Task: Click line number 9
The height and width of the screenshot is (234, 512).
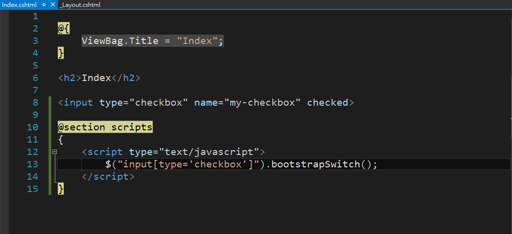Action: 35,115
